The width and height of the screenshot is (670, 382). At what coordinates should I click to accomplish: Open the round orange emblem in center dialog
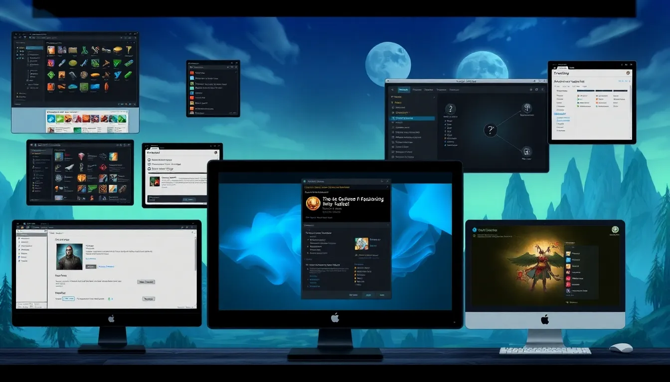[313, 203]
